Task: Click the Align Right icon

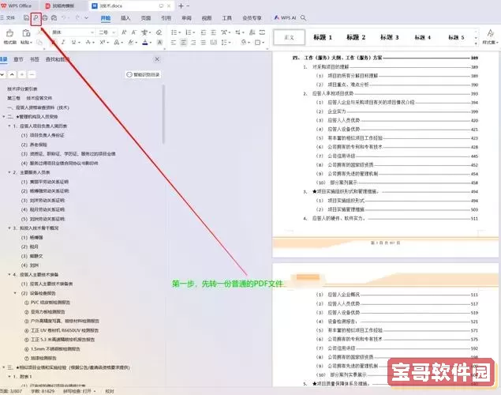Action: point(193,42)
